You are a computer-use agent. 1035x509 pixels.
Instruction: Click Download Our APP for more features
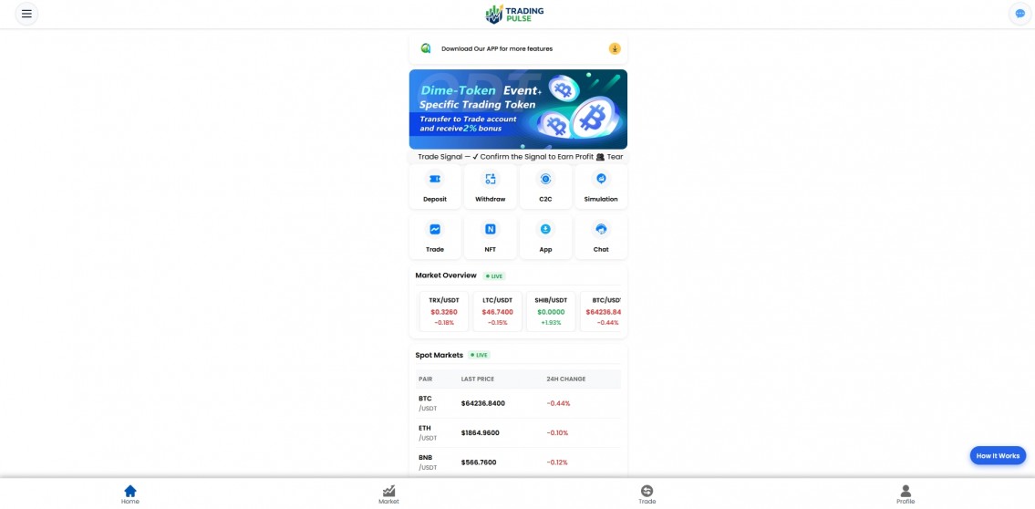pyautogui.click(x=497, y=49)
